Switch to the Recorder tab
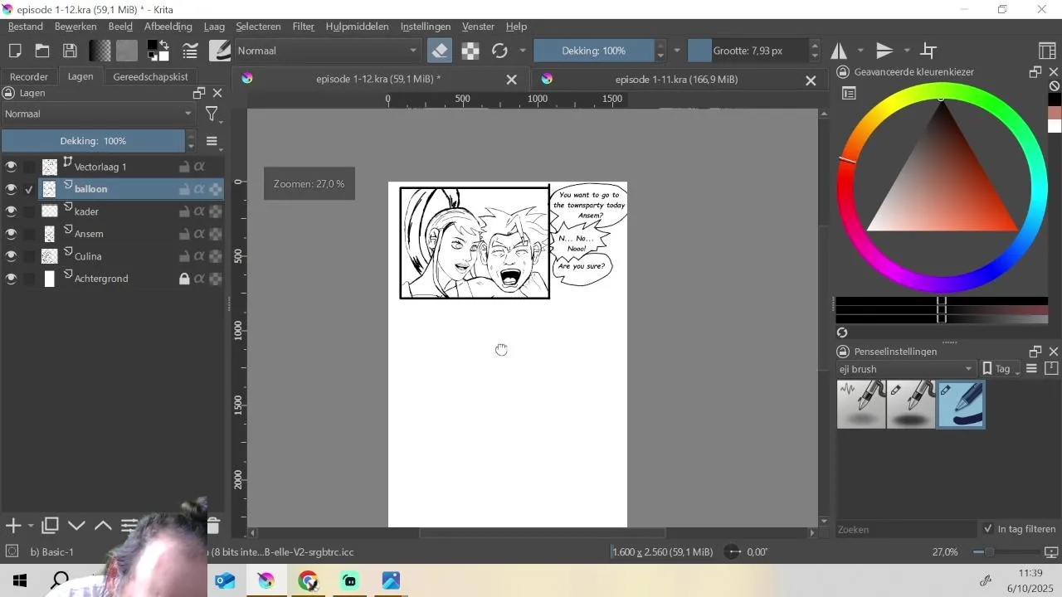This screenshot has height=597, width=1062. 29,76
